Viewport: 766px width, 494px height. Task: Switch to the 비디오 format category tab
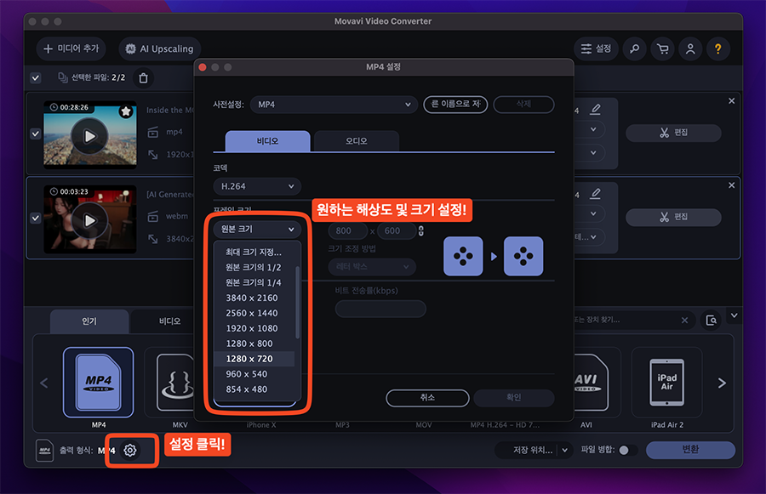tap(169, 321)
